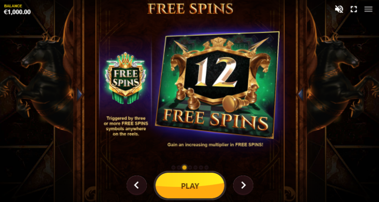Go to the next info slide

pyautogui.click(x=243, y=185)
